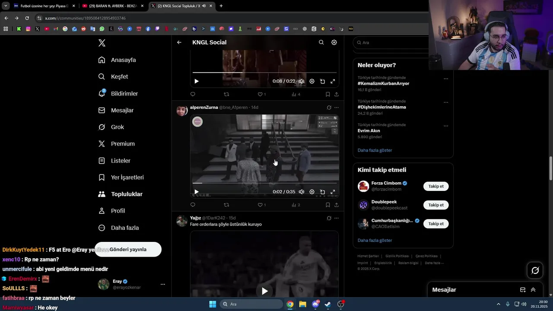Open Mesajlar in the sidebar
553x311 pixels.
(x=116, y=110)
